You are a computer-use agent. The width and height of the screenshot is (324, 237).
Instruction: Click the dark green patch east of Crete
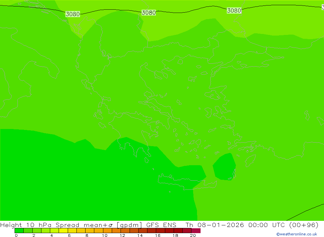click(x=224, y=167)
